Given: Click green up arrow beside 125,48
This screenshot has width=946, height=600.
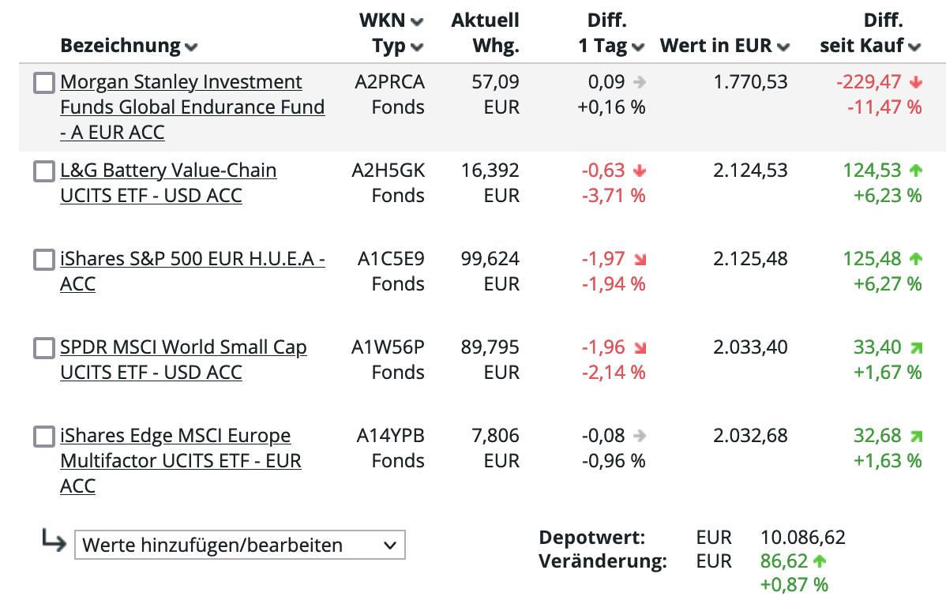Looking at the screenshot, I should pos(915,258).
